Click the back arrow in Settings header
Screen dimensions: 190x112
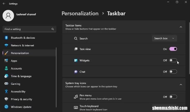(4, 4)
